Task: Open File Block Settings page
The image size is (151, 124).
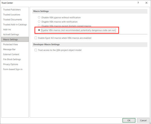Action: pyautogui.click(x=12, y=59)
